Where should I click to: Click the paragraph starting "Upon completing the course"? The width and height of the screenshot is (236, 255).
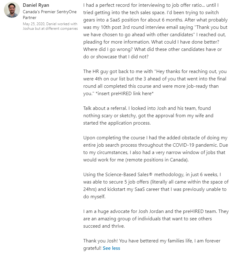point(155,149)
